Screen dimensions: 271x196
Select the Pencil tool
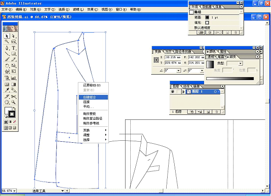click(13, 59)
